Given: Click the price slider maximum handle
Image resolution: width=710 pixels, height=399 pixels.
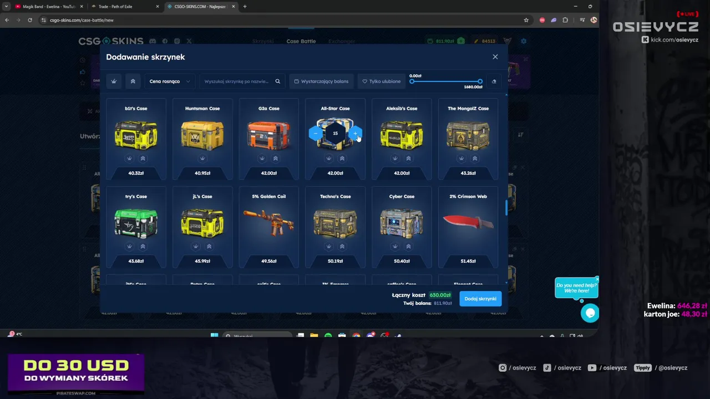Looking at the screenshot, I should click(480, 81).
